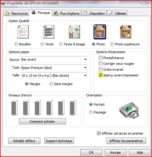Open the Utilitaire tab
This screenshot has height=157, width=152.
tap(117, 13)
